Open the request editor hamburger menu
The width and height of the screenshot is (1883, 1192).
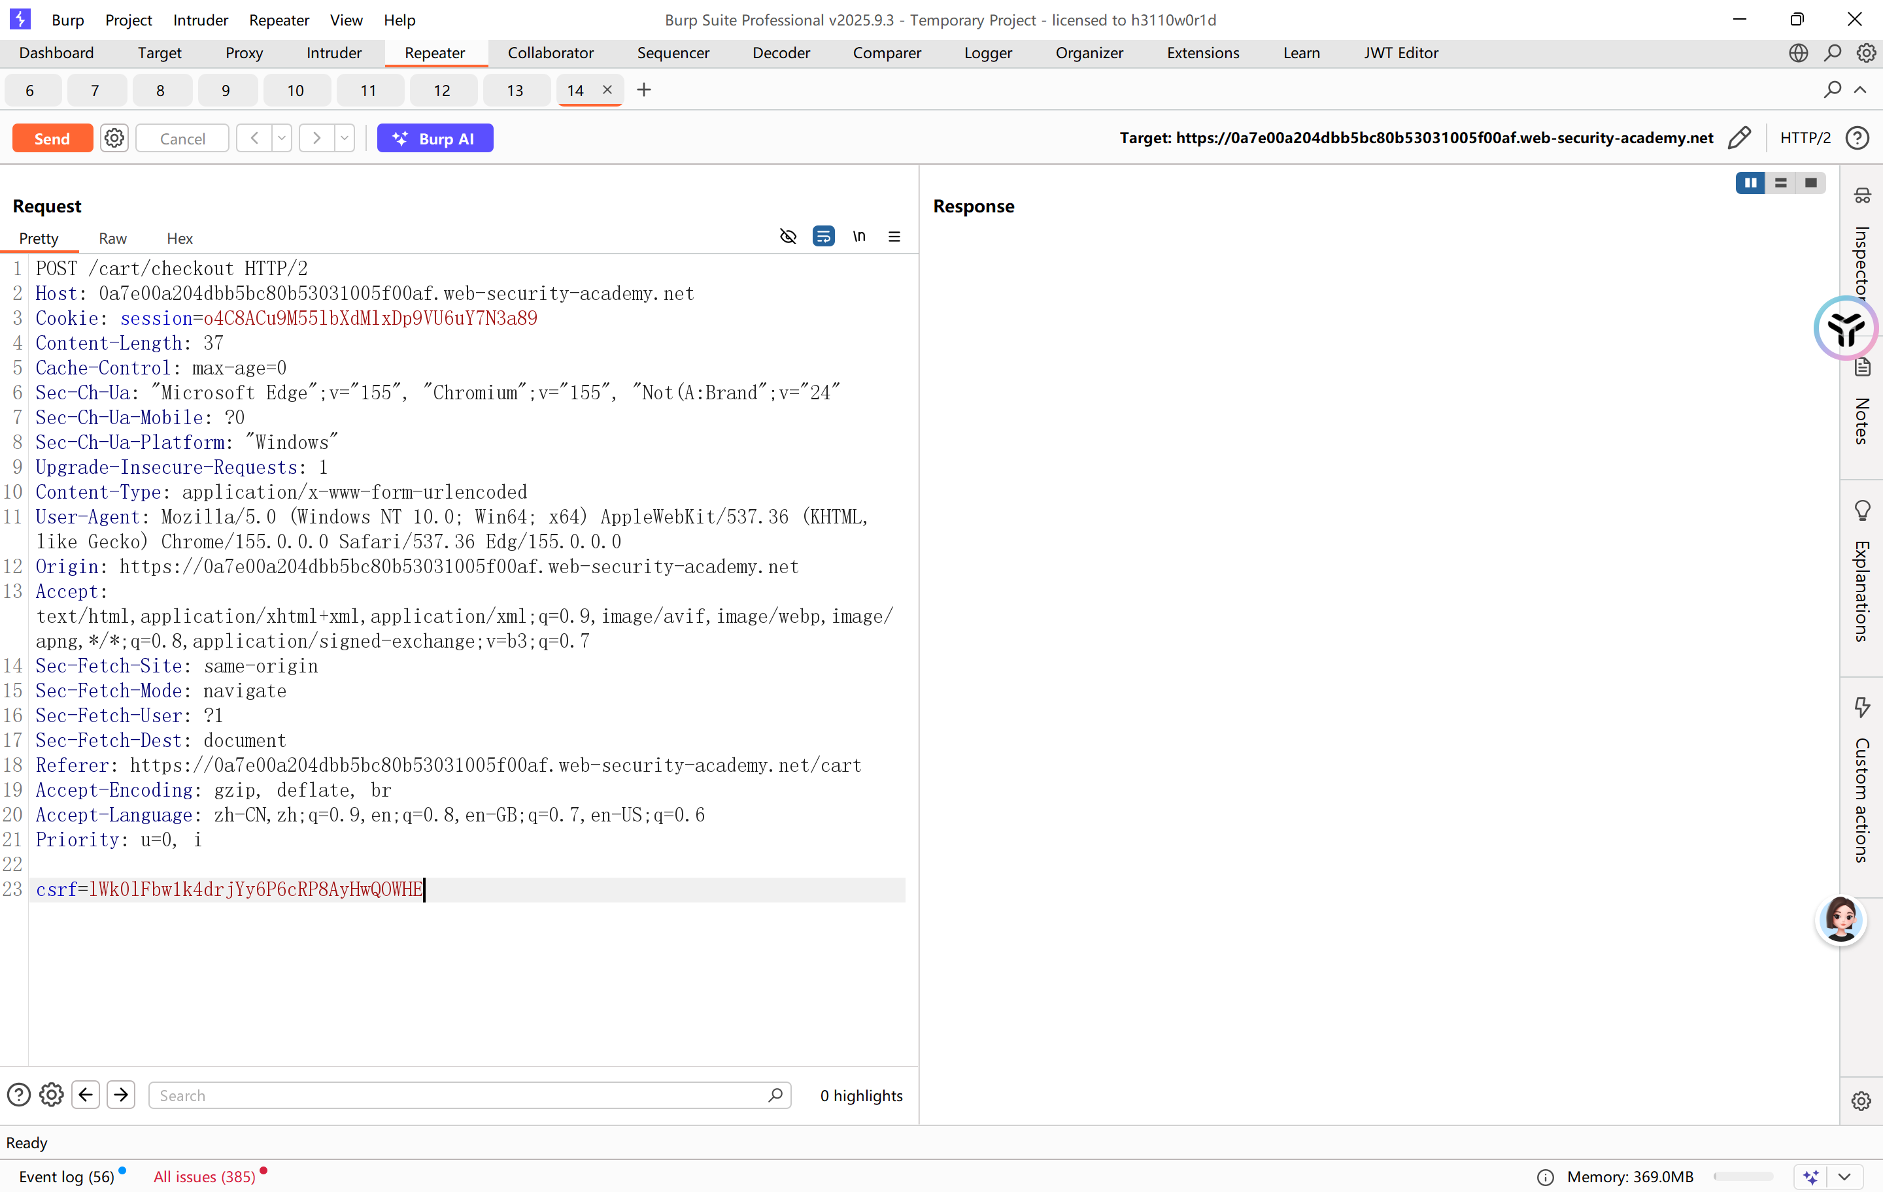tap(894, 237)
